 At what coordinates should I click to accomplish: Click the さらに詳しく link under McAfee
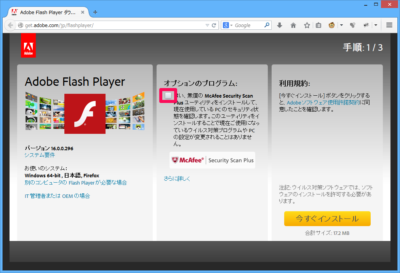(177, 178)
